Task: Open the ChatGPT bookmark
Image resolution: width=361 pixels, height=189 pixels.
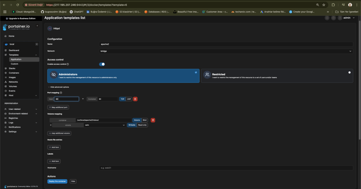Action: point(77,12)
